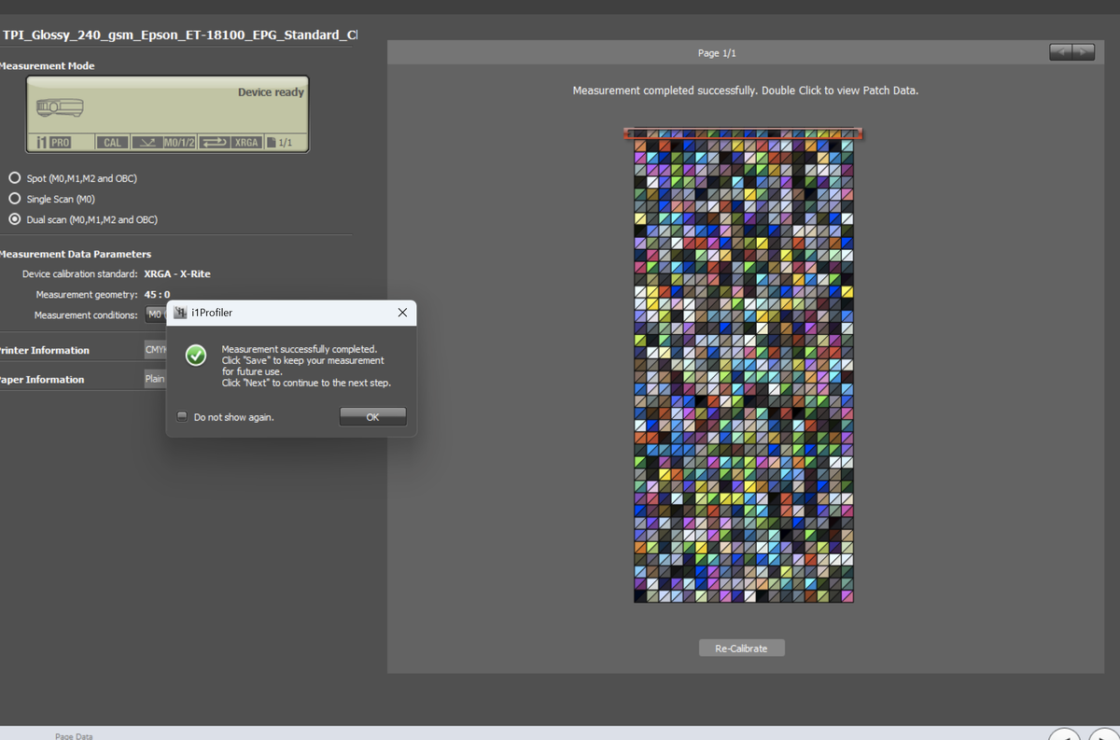The height and width of the screenshot is (740, 1120).
Task: Select Single Scan (M0) mode
Action: 15,199
